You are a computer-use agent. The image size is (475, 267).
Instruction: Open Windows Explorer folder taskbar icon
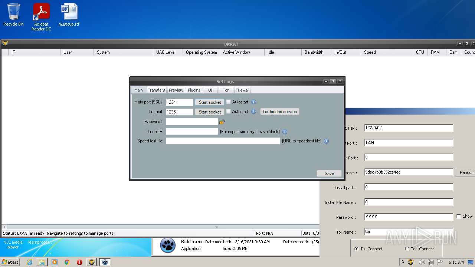[42, 262]
